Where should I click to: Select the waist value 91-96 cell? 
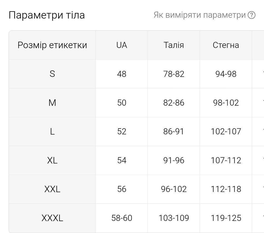click(x=174, y=160)
